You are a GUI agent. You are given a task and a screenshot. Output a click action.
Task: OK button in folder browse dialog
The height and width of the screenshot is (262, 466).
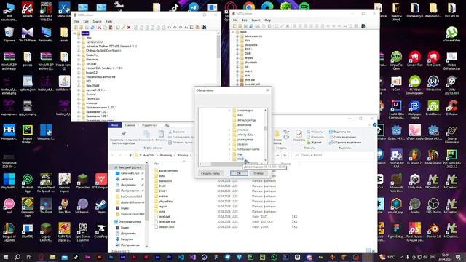pos(239,173)
